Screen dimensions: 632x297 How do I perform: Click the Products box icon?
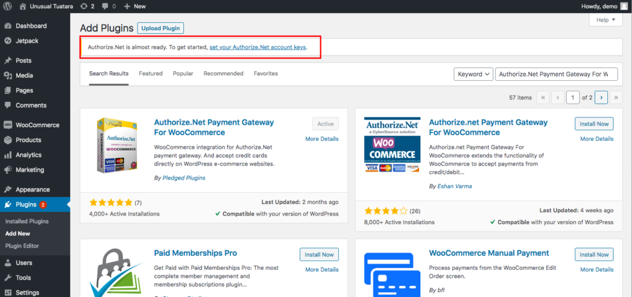pos(7,140)
